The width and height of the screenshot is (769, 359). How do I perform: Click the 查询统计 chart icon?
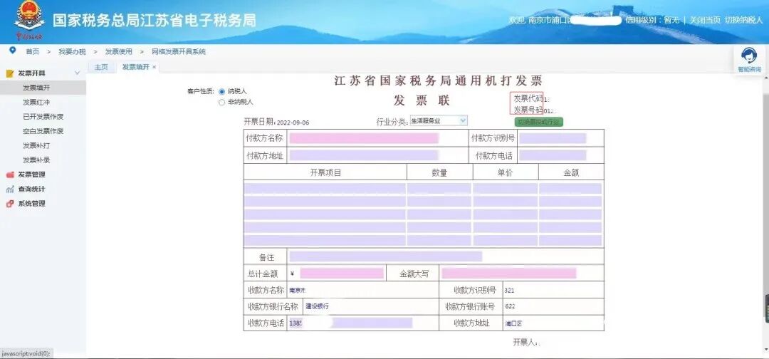pyautogui.click(x=9, y=189)
